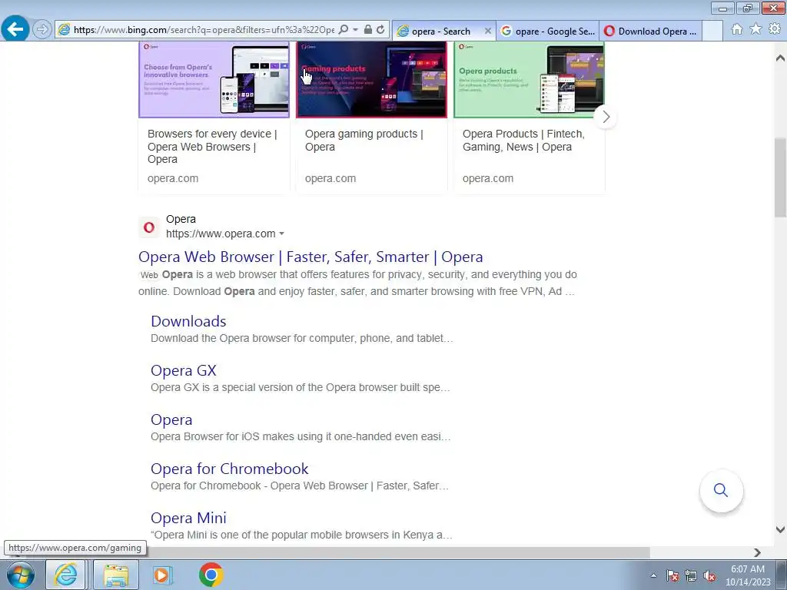Open the 'Opera for Chromebook' sitelink
Image resolution: width=787 pixels, height=590 pixels.
click(x=229, y=469)
